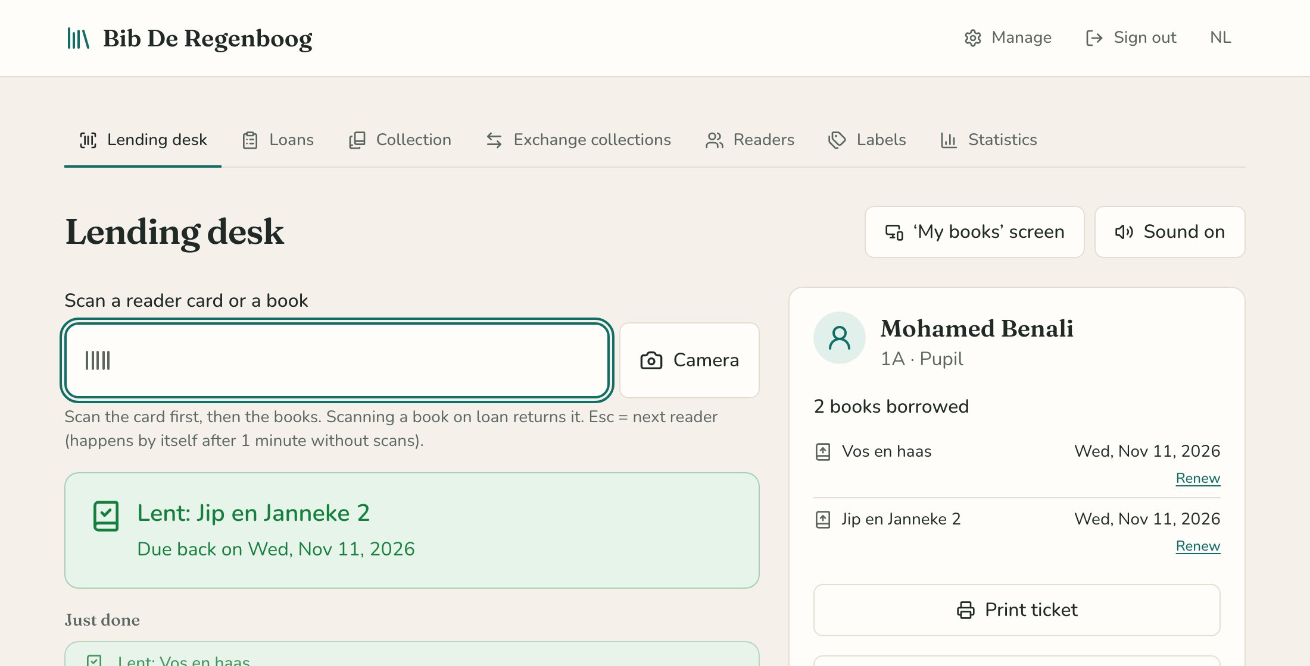
Task: Click the Lending desk barcode scan icon
Action: [x=88, y=140]
